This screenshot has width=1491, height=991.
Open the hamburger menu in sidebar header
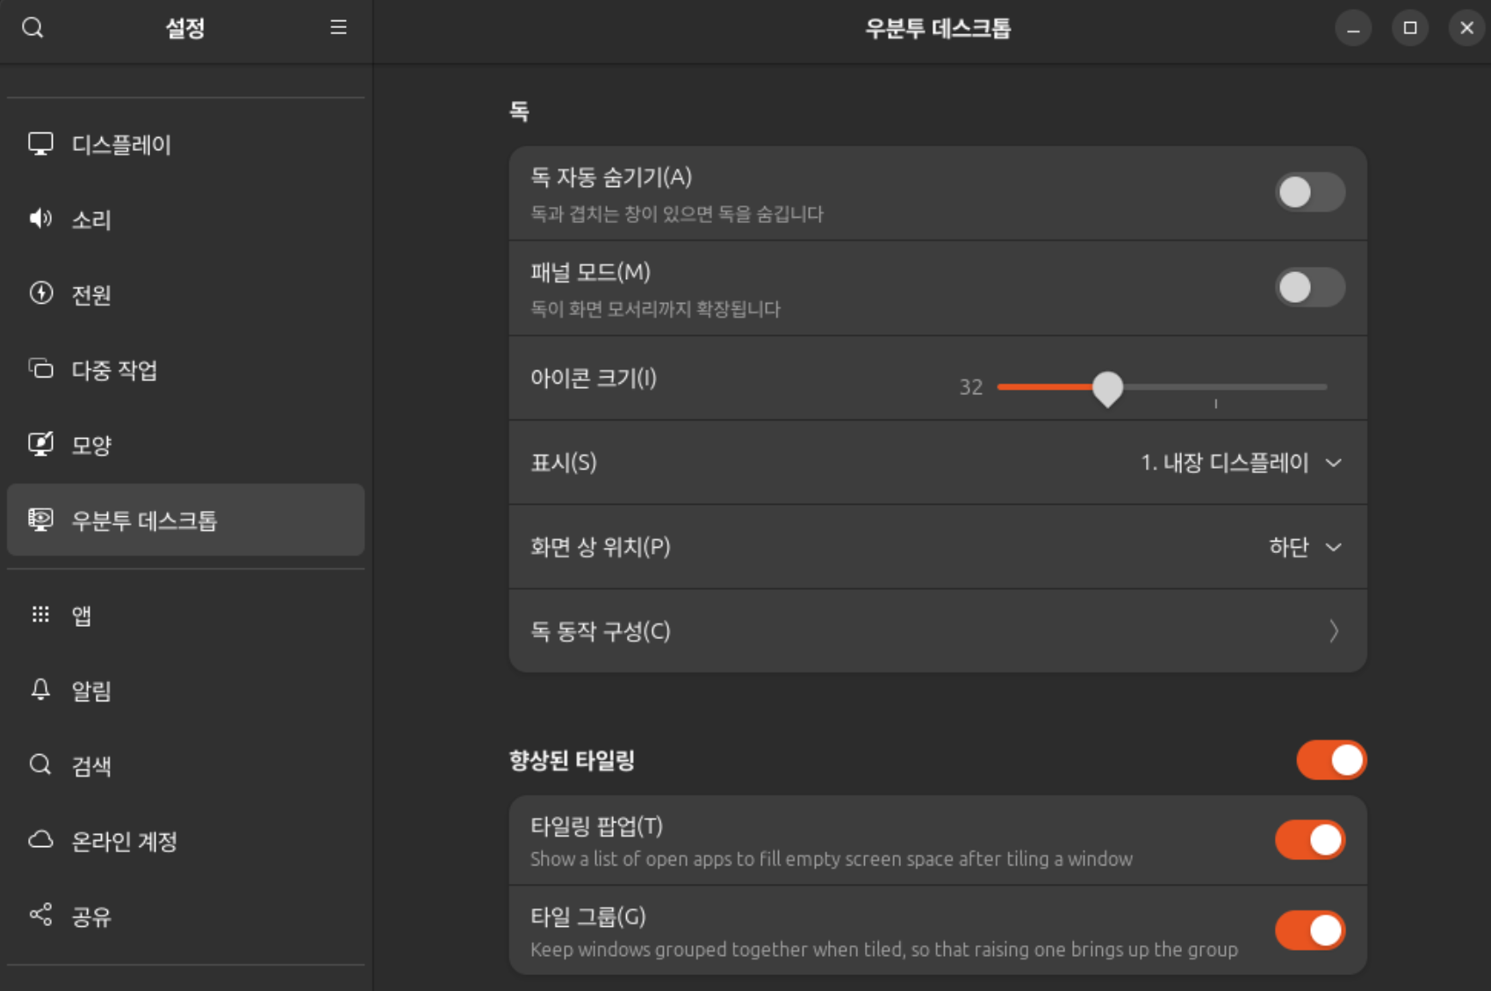[x=338, y=28]
